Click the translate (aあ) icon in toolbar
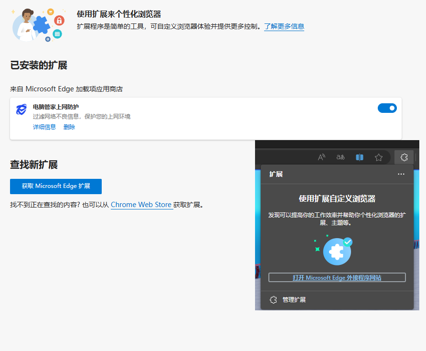426x351 pixels. pyautogui.click(x=341, y=157)
